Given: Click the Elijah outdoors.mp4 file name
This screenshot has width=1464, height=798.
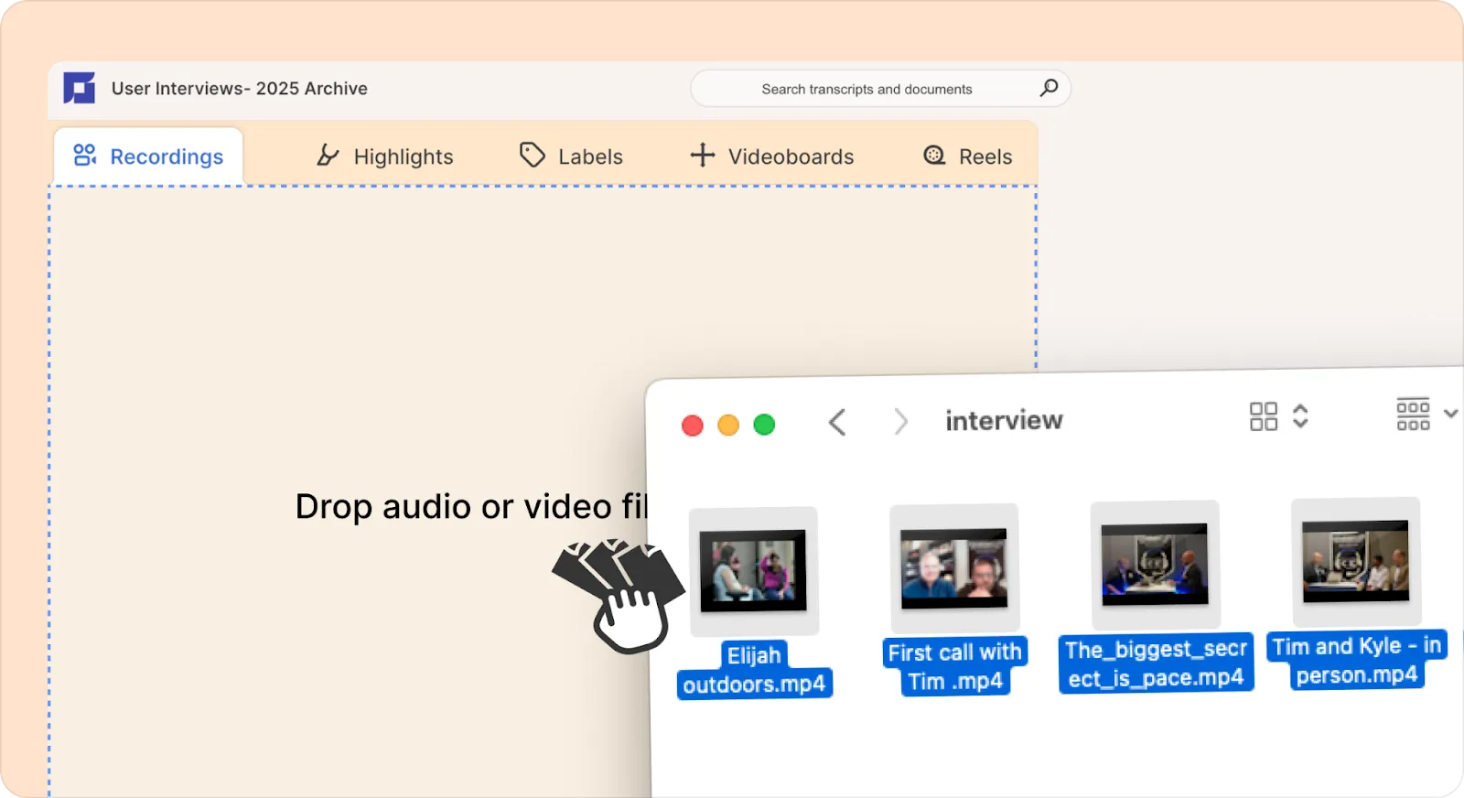Looking at the screenshot, I should pos(755,670).
